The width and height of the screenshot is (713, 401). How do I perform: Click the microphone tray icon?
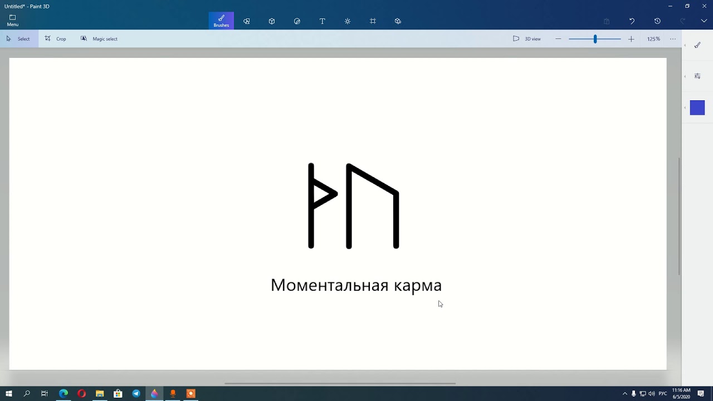click(x=633, y=394)
